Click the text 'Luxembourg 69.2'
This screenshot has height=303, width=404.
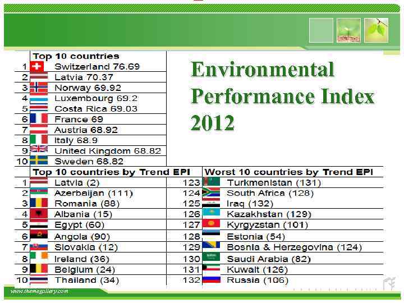96,98
